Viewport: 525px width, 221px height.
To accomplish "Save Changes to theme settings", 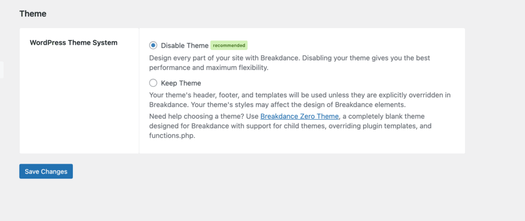I will [x=46, y=171].
